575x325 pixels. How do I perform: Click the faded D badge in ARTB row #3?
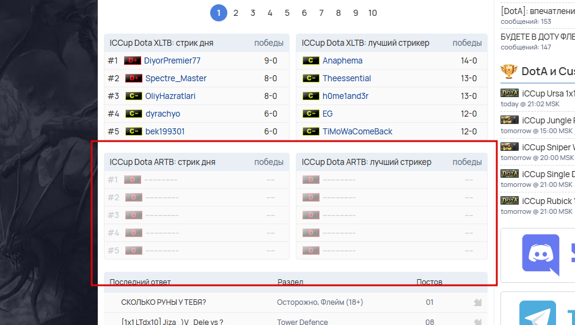click(x=134, y=215)
